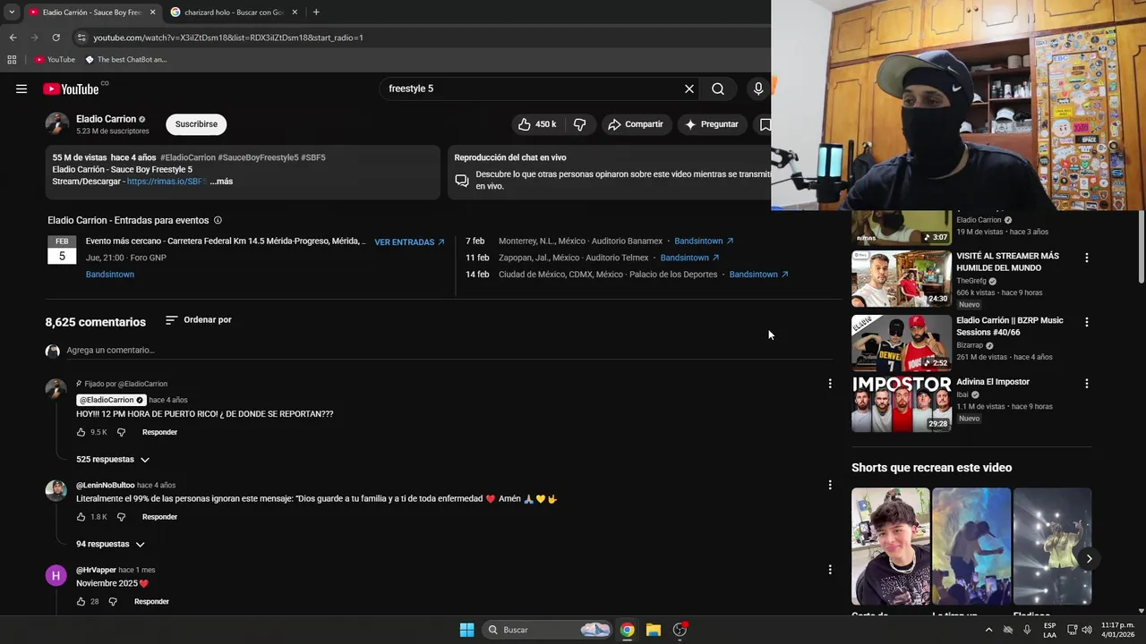The width and height of the screenshot is (1146, 644).
Task: Open options for VISITÉ AL STREAMER video
Action: tap(1087, 258)
